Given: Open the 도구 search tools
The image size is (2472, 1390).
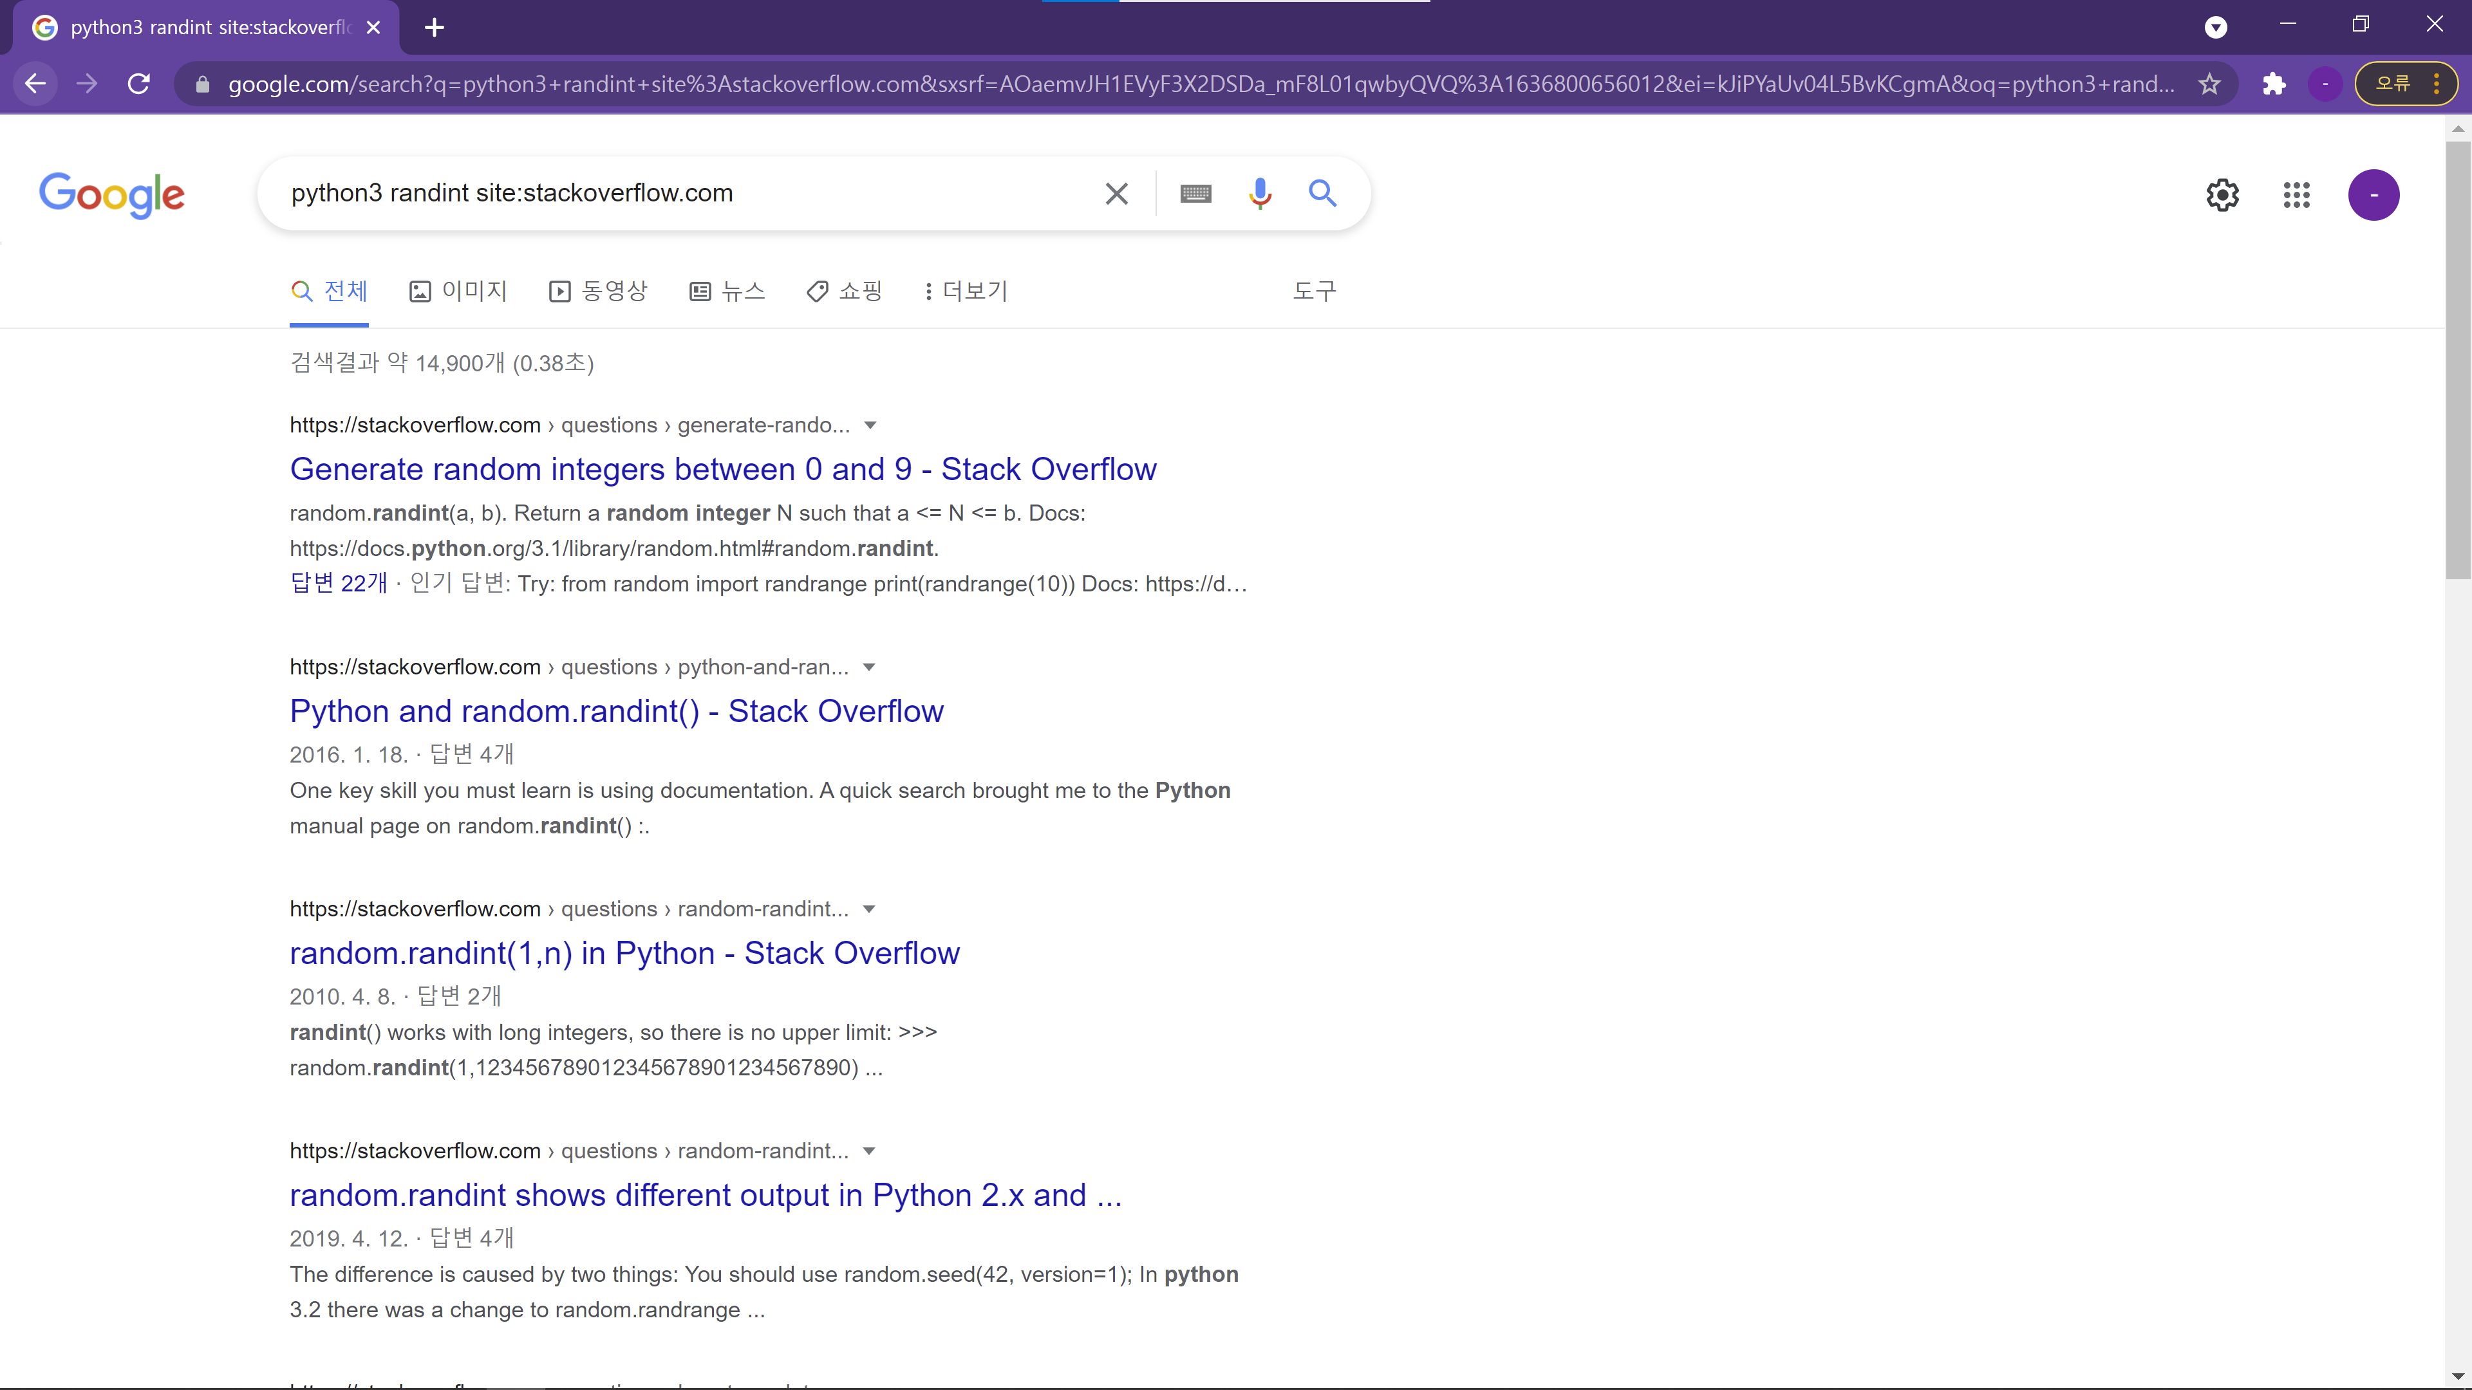Looking at the screenshot, I should (1315, 291).
